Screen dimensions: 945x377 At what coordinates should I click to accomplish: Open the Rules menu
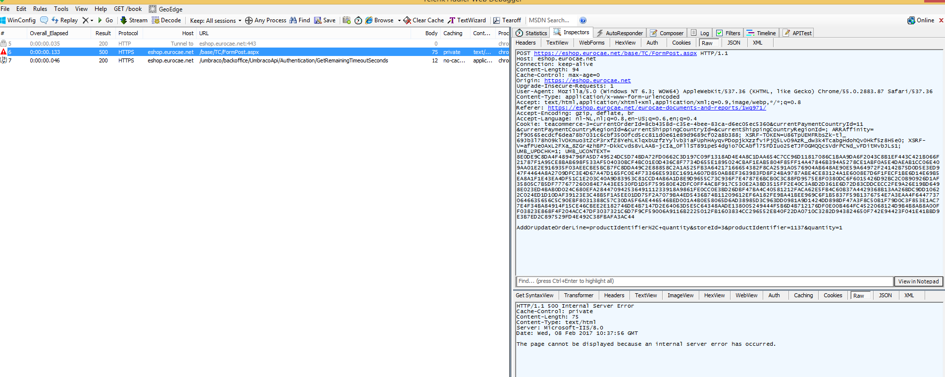[40, 9]
